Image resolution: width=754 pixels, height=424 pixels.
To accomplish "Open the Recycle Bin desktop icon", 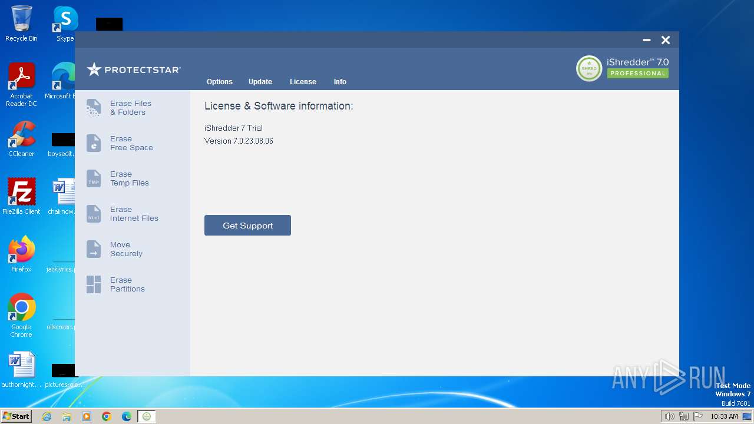I will (x=21, y=24).
